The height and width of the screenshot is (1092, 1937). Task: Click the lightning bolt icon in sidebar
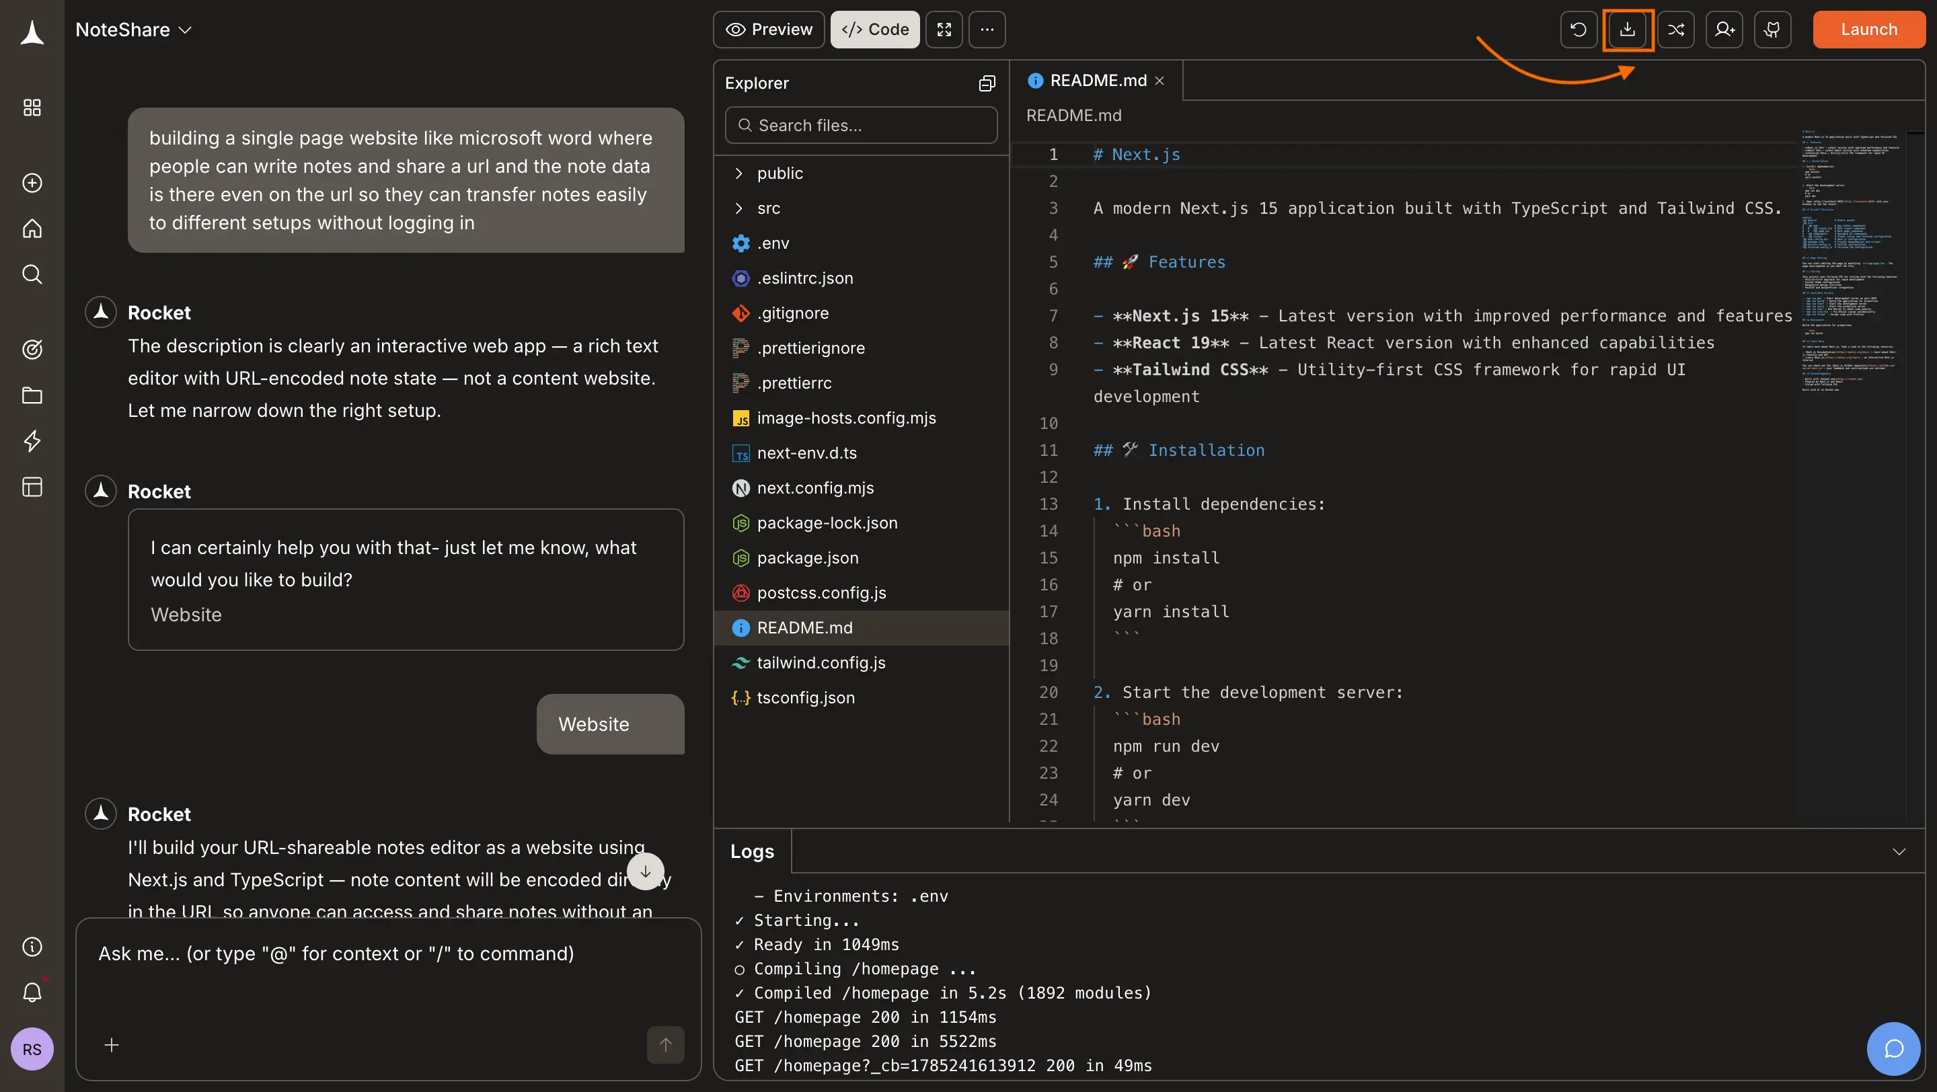[32, 441]
